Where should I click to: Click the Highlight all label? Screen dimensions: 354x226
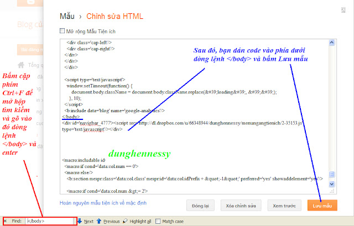pos(140,222)
